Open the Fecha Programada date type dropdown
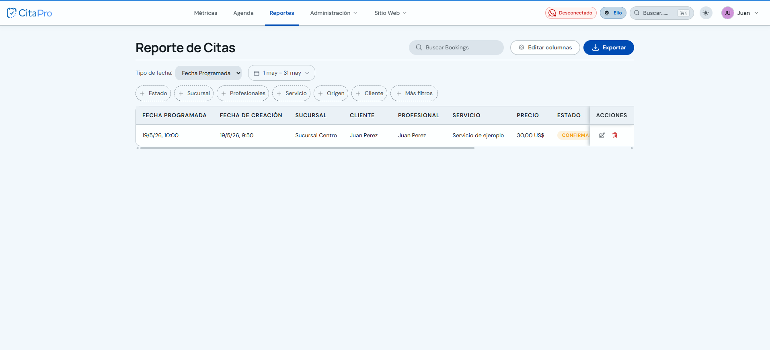This screenshot has width=770, height=350. click(208, 73)
